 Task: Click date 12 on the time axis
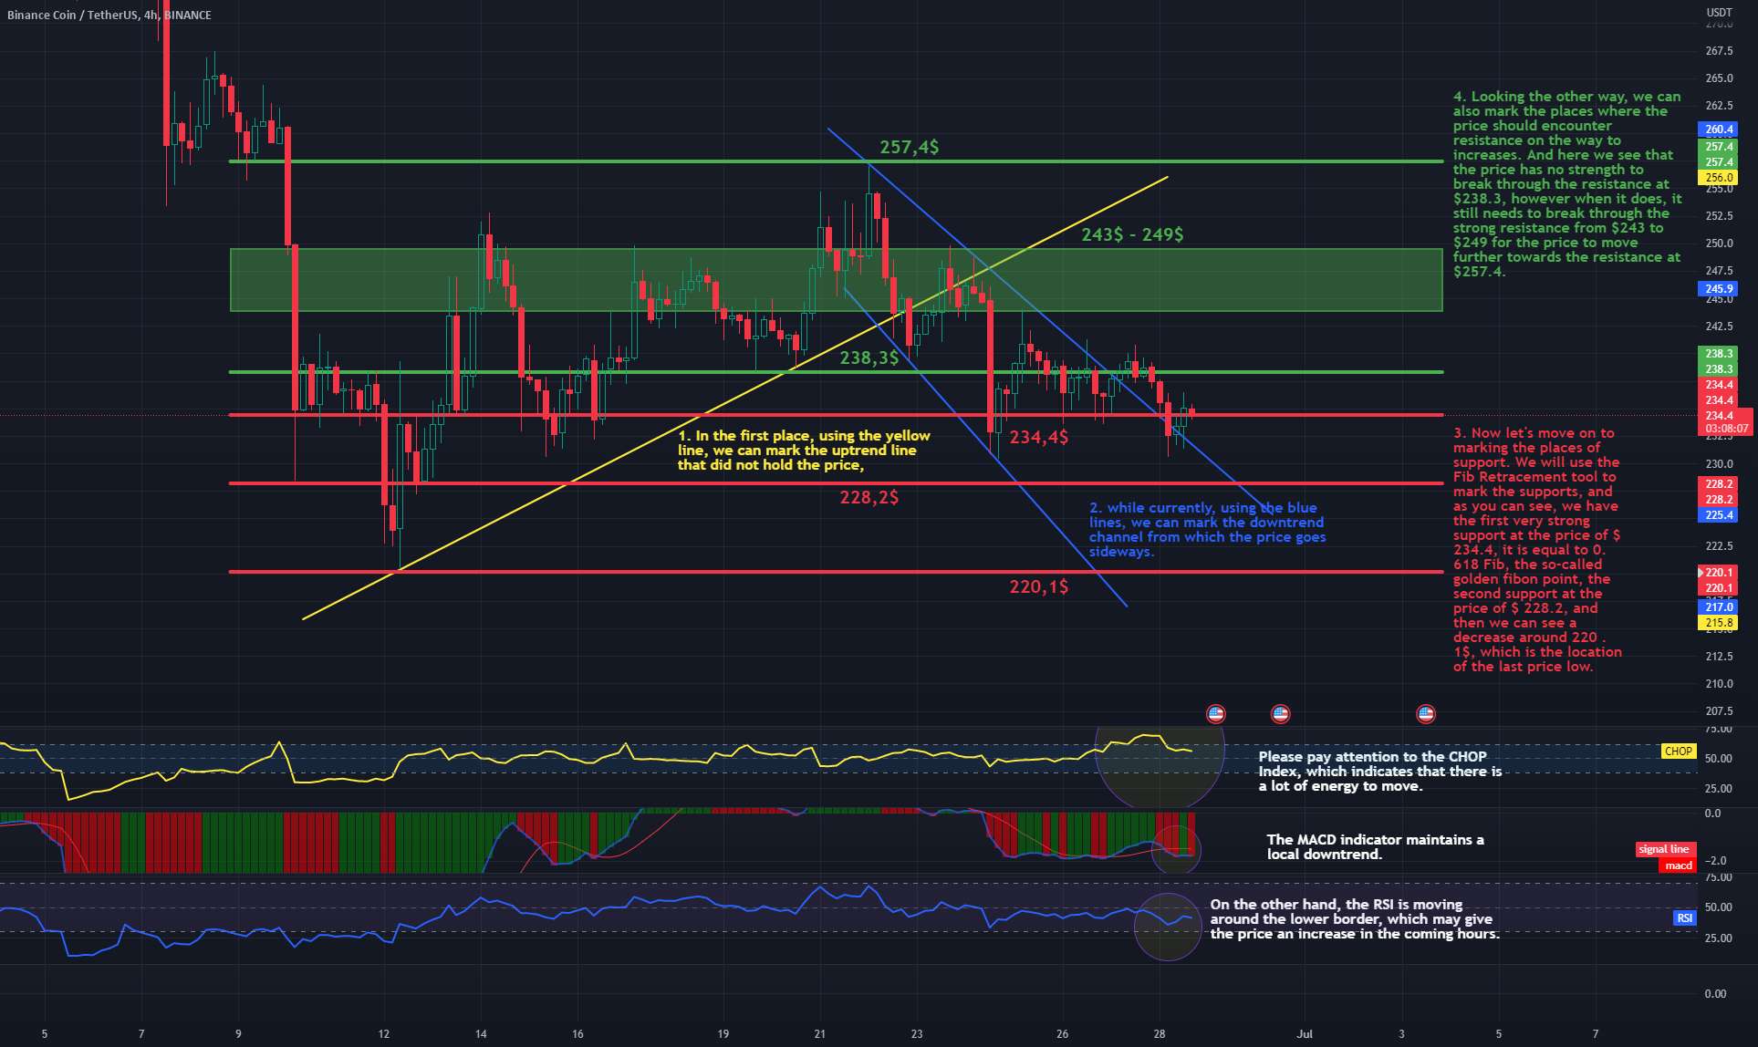tap(384, 1034)
